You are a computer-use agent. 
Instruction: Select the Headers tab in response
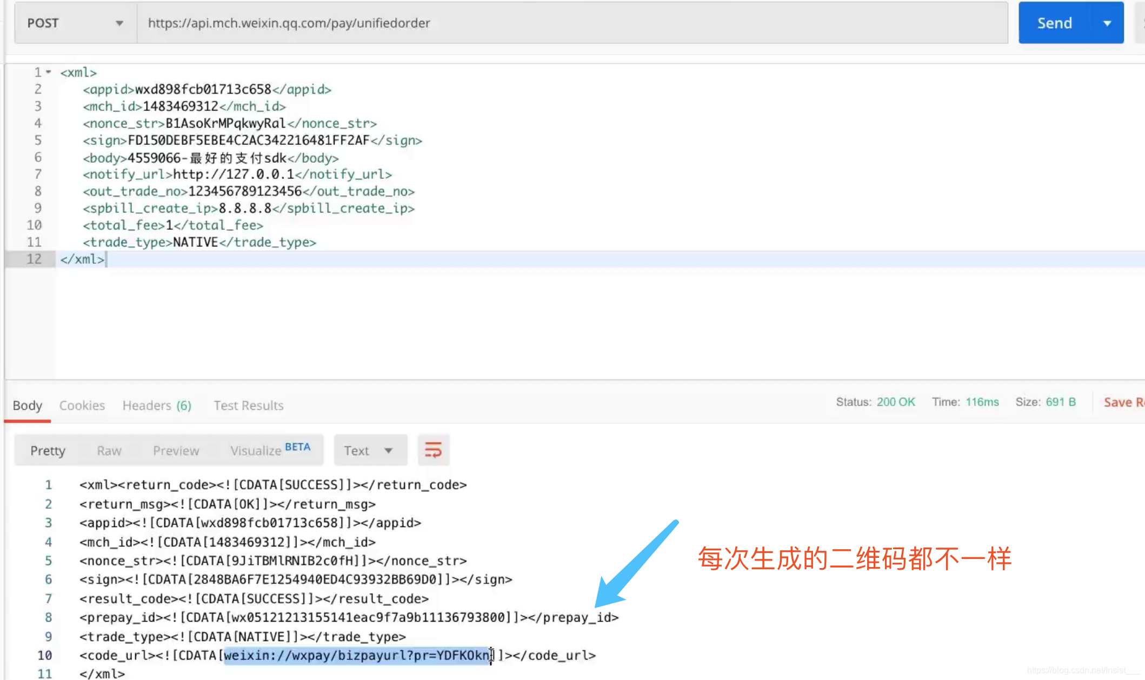click(x=157, y=405)
